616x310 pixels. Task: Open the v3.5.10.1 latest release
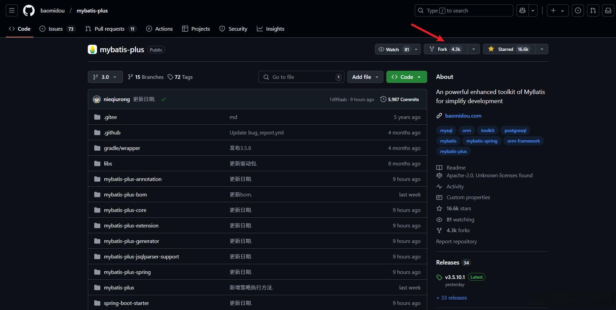click(455, 277)
